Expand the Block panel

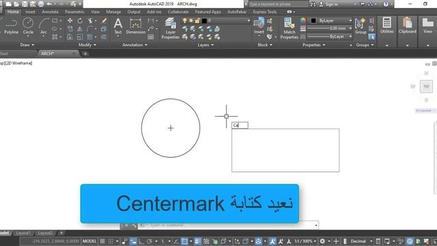coord(265,45)
